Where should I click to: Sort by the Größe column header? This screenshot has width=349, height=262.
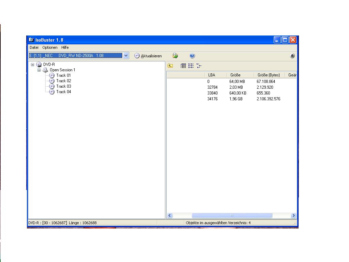[x=240, y=75]
